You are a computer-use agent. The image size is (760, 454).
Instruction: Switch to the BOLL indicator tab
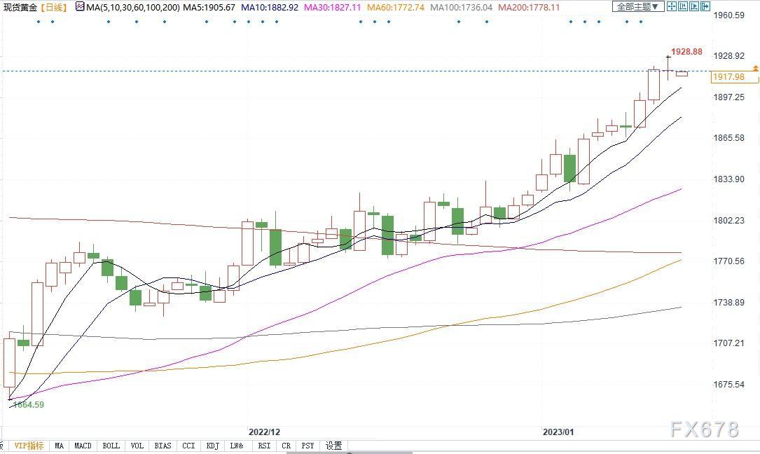[x=111, y=446]
